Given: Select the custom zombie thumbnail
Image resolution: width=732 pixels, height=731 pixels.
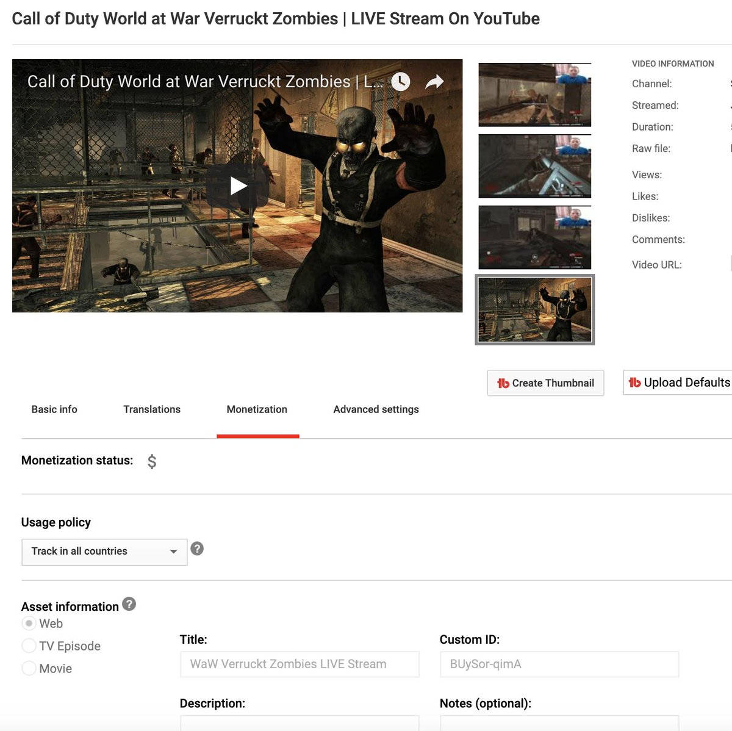Looking at the screenshot, I should coord(535,309).
